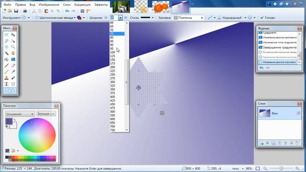The height and width of the screenshot is (172, 306).
Task: Select the Shapes tool
Action: tap(10, 90)
